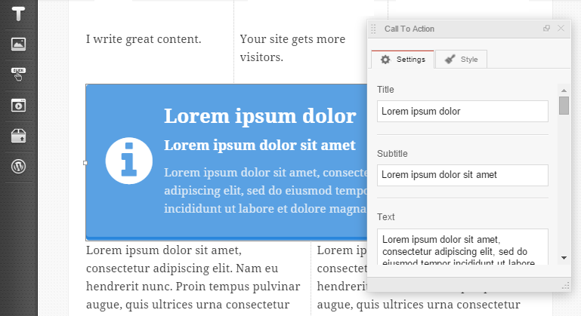Select the Click button element tool
The height and width of the screenshot is (316, 581).
(18, 75)
